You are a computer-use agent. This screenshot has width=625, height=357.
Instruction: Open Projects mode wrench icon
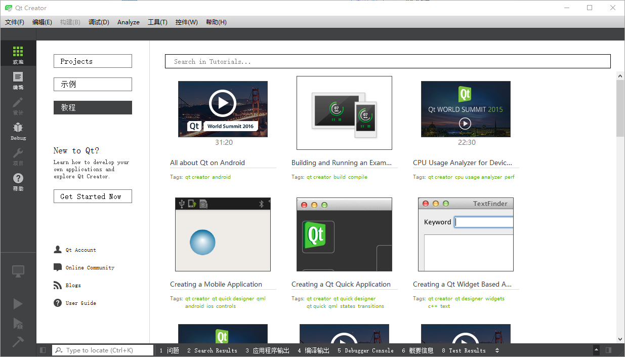[x=18, y=153]
